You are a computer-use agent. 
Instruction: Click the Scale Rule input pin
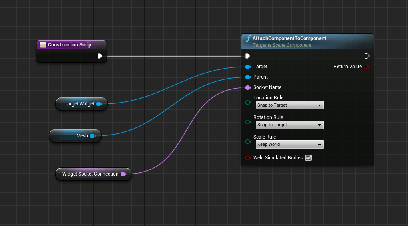[x=248, y=142]
